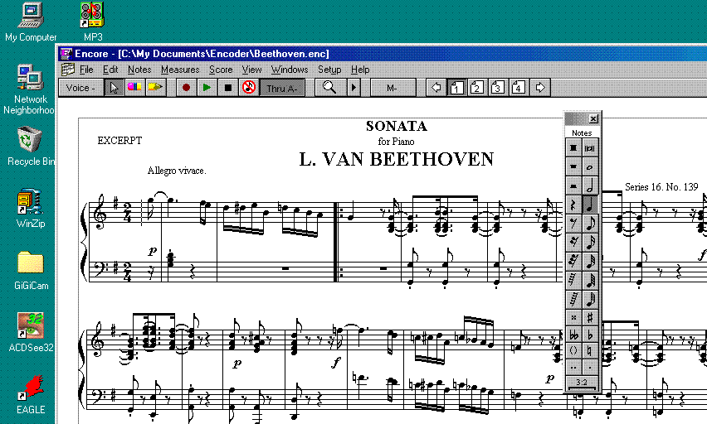Jump to page 2 of the score

(x=477, y=87)
